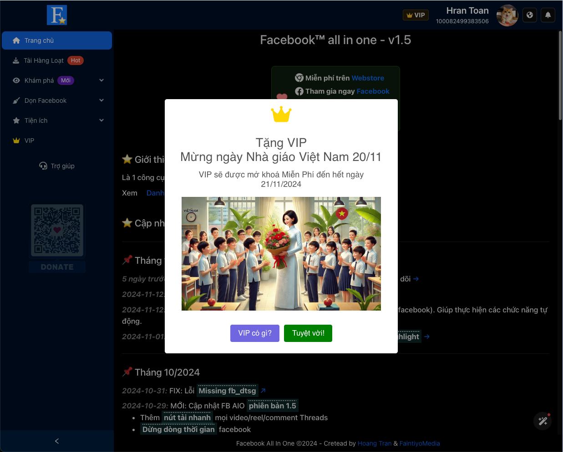Click the "Hot" badge
Screen dimensions: 563x452
76,60
